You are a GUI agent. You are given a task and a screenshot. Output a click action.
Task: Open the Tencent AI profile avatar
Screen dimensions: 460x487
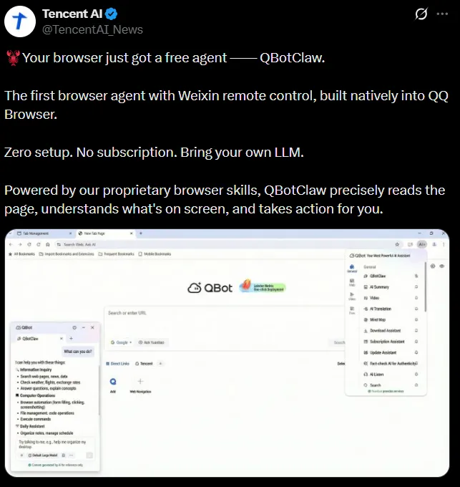click(20, 21)
